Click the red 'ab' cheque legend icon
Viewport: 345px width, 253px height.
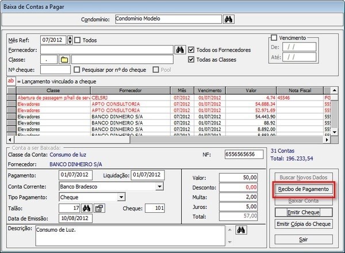coord(10,81)
